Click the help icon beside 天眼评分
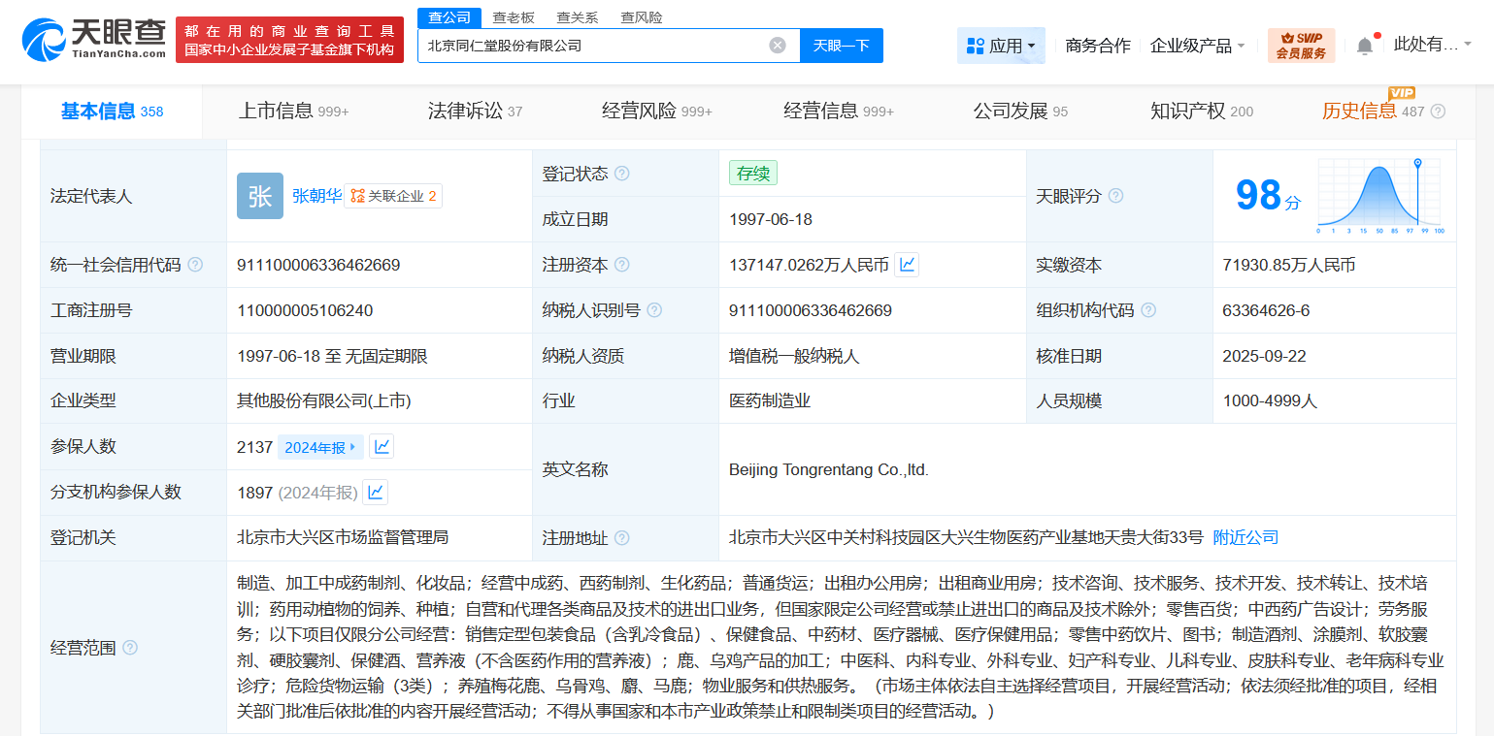1494x736 pixels. 1114,196
